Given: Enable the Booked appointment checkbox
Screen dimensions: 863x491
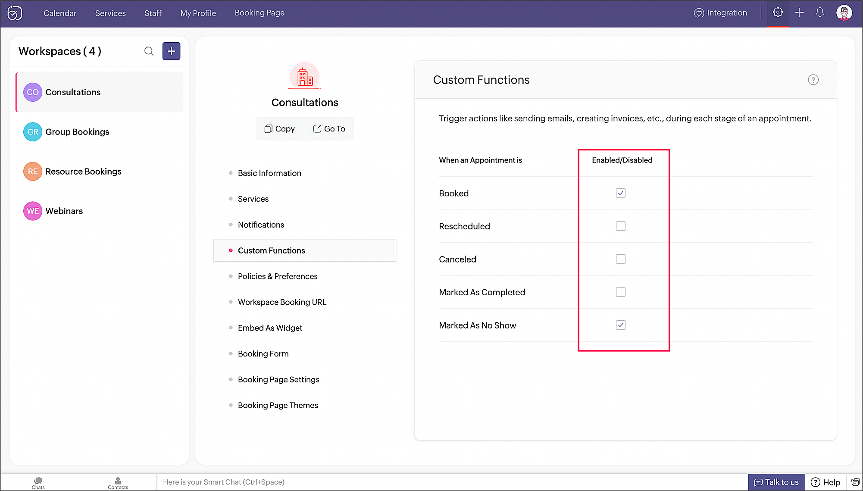Looking at the screenshot, I should pos(621,193).
